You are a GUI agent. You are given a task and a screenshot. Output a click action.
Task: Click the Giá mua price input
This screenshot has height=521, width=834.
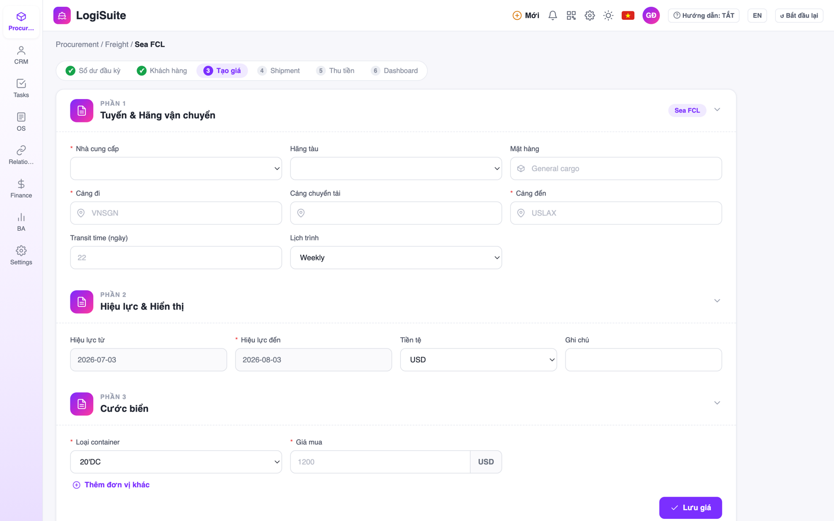381,462
